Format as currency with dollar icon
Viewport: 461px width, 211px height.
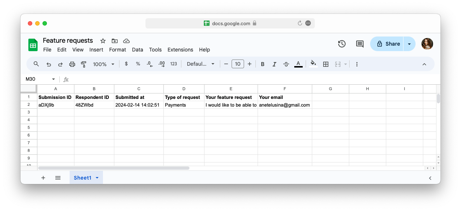tap(126, 64)
